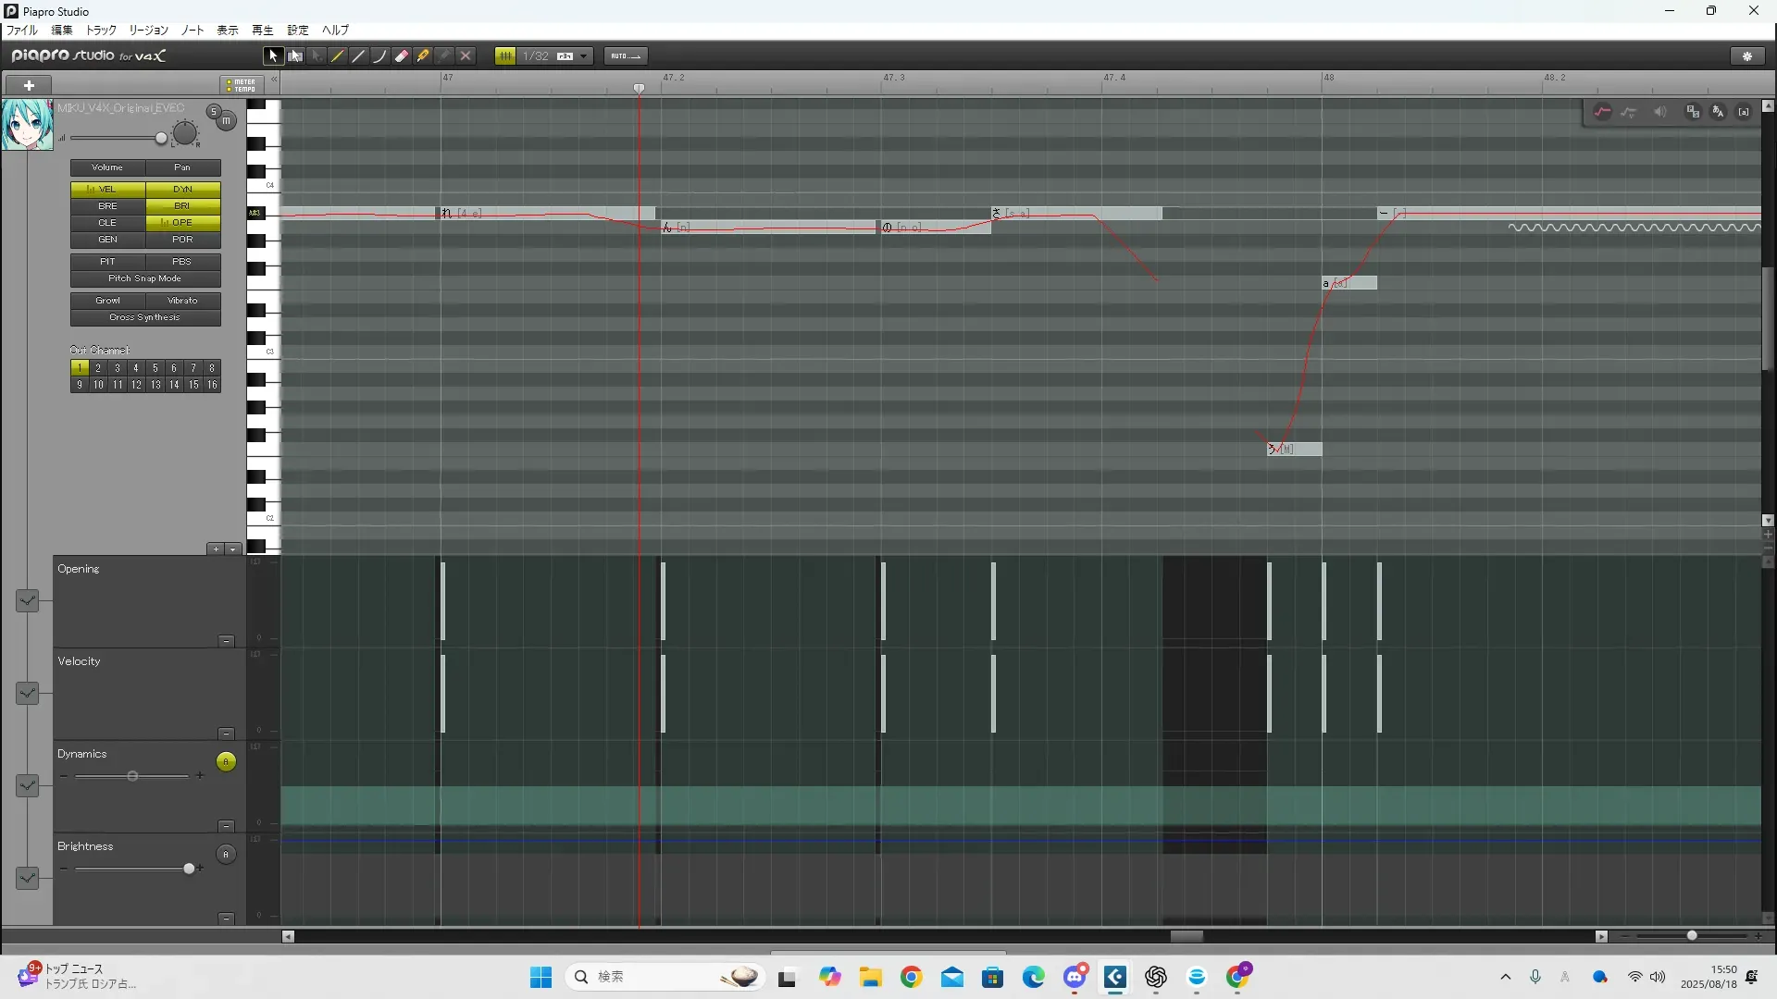This screenshot has width=1777, height=999.
Task: Expand the Opening parameter selector chevron
Action: (x=27, y=600)
